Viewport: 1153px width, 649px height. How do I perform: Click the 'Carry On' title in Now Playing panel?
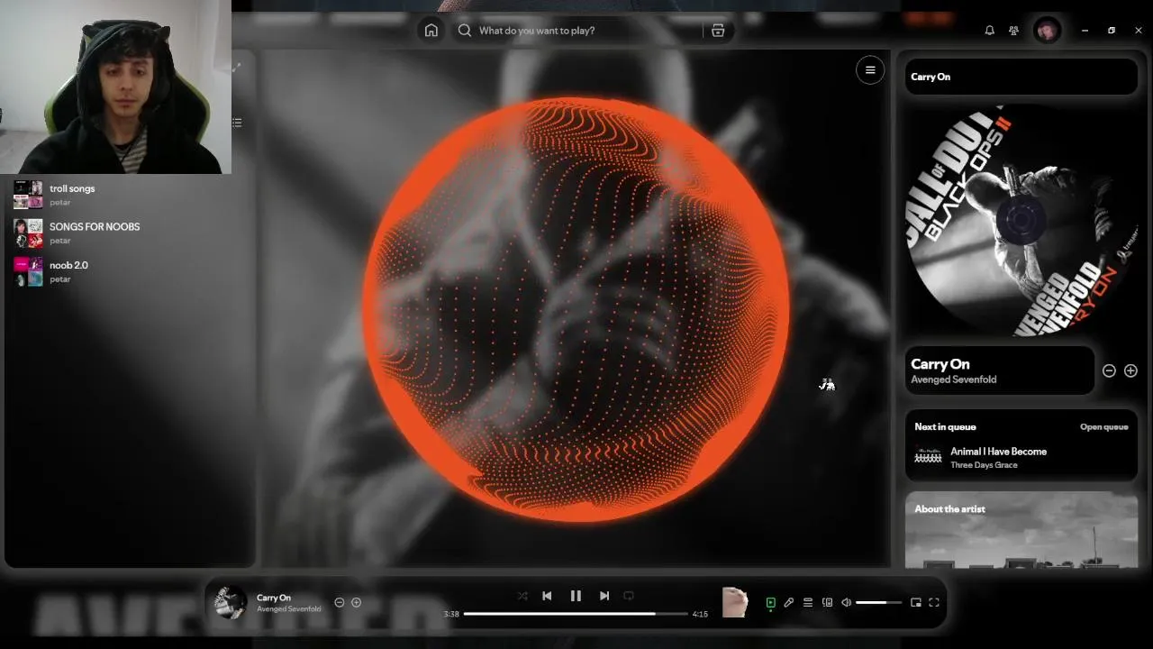click(x=940, y=364)
